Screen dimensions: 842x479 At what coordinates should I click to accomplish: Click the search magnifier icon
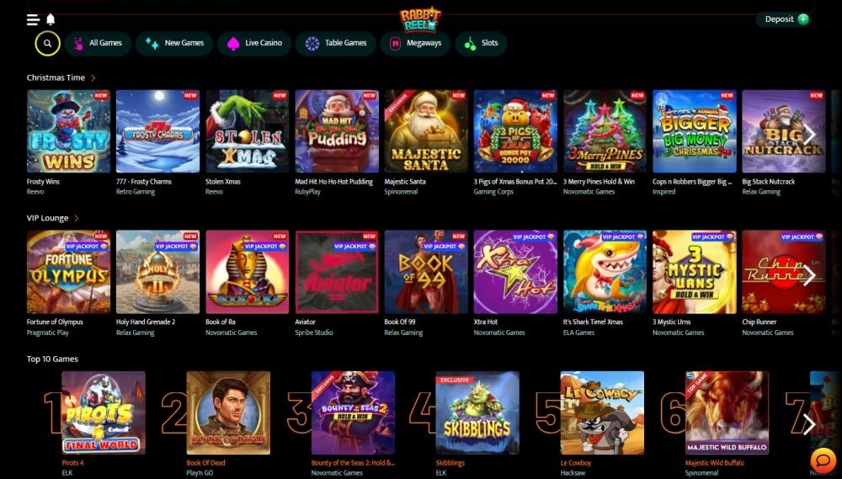(47, 44)
